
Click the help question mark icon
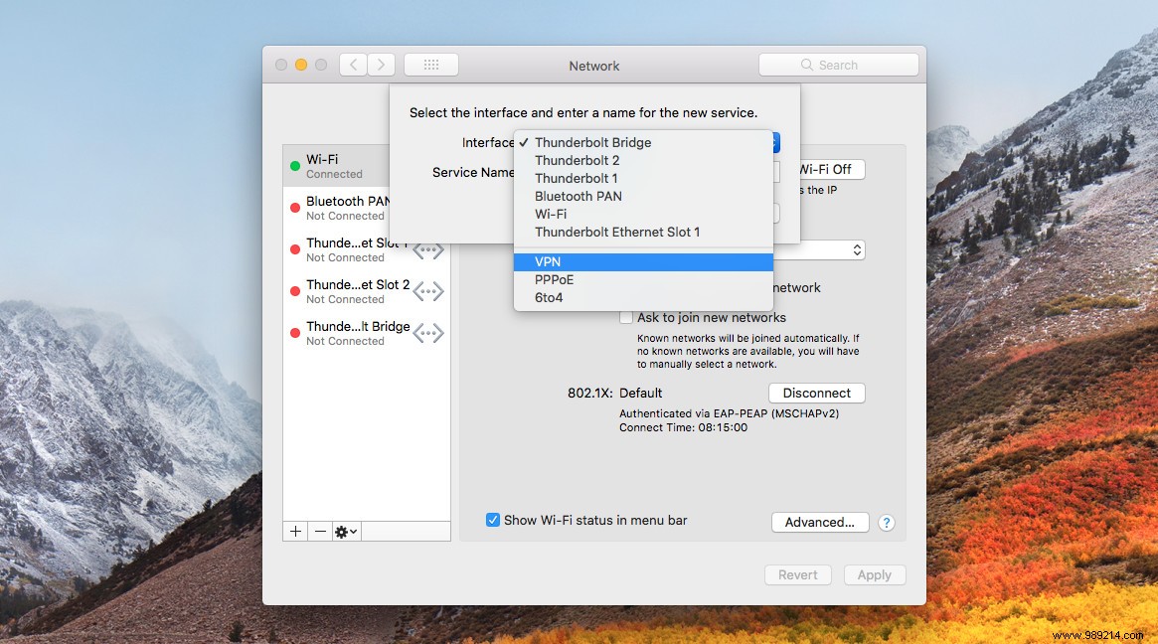[886, 522]
